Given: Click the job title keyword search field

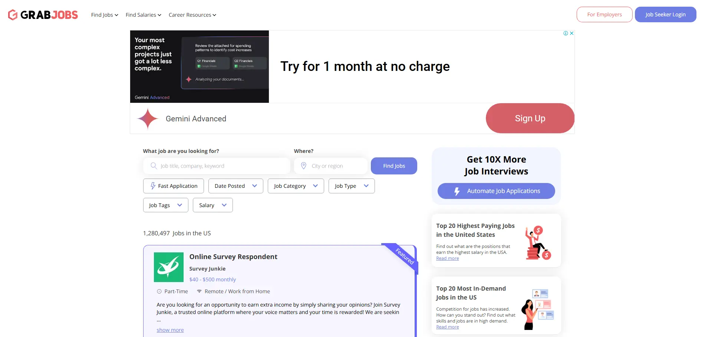Looking at the screenshot, I should [x=217, y=166].
